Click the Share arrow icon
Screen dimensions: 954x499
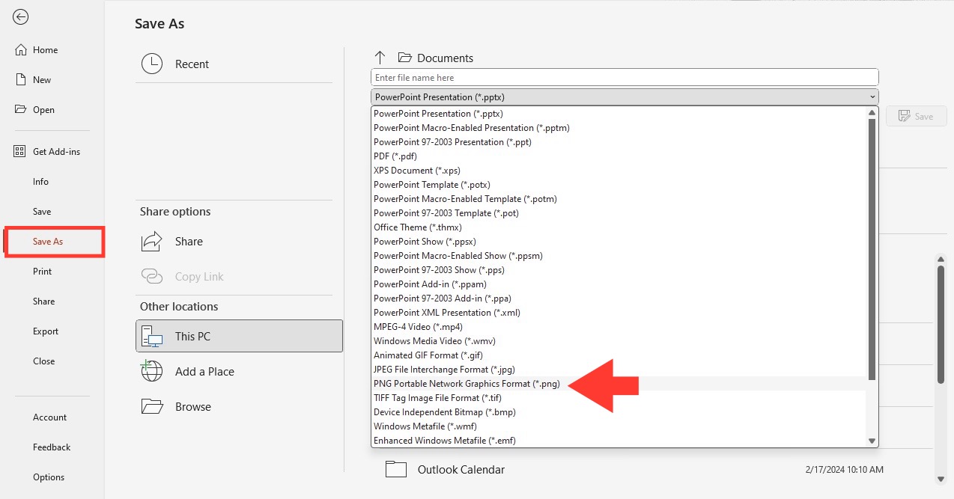[152, 242]
